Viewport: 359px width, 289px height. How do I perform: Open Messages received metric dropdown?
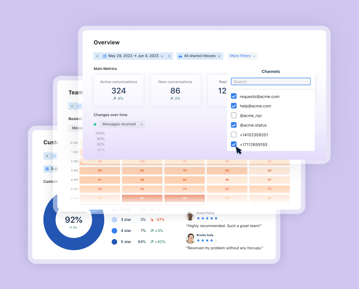pos(122,124)
